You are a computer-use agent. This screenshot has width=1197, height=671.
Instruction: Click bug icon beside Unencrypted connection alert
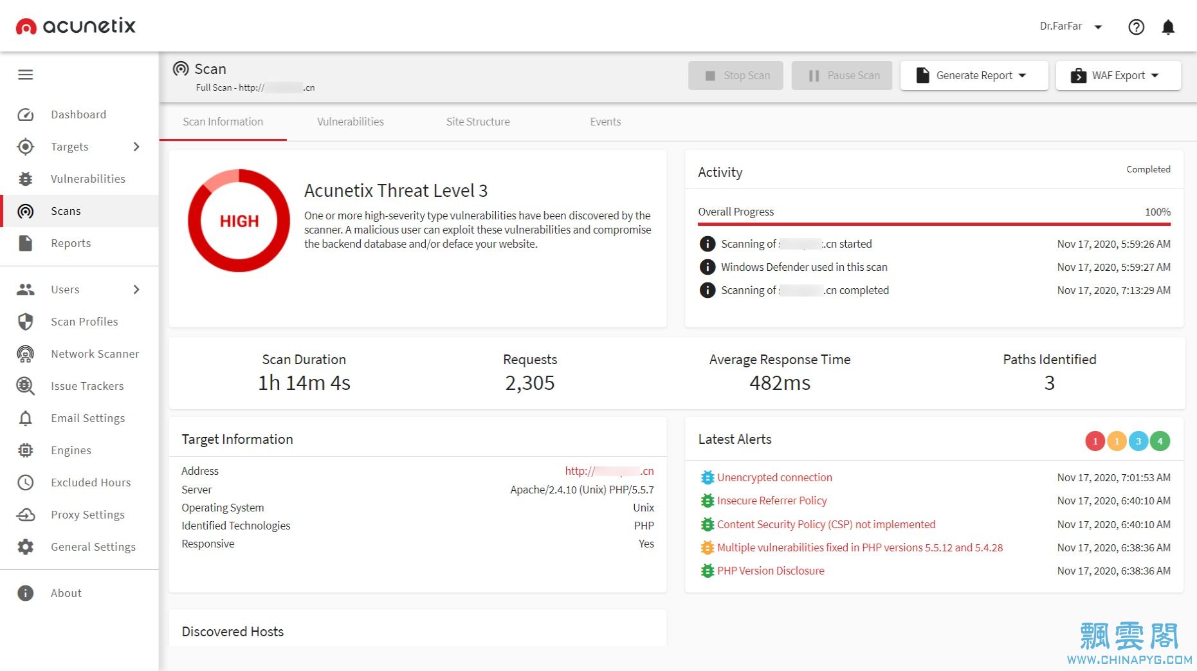point(707,477)
